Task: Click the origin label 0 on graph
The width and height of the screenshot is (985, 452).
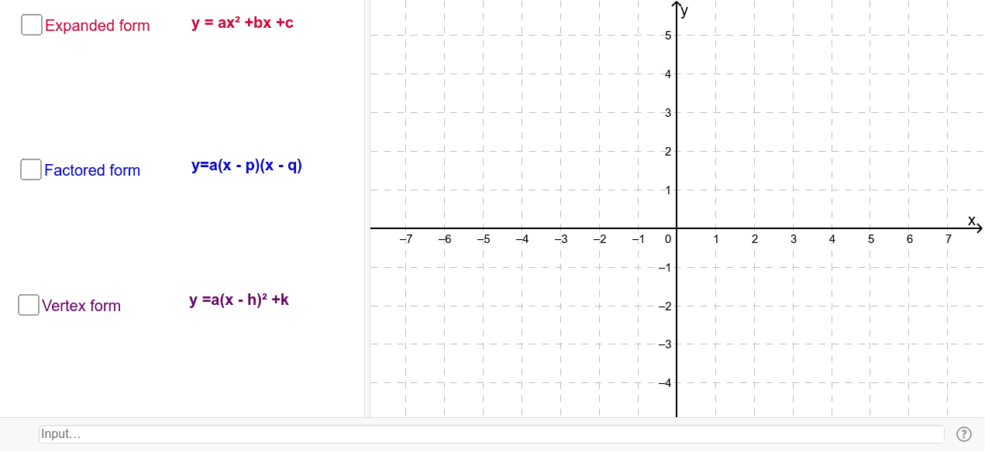Action: [x=667, y=239]
